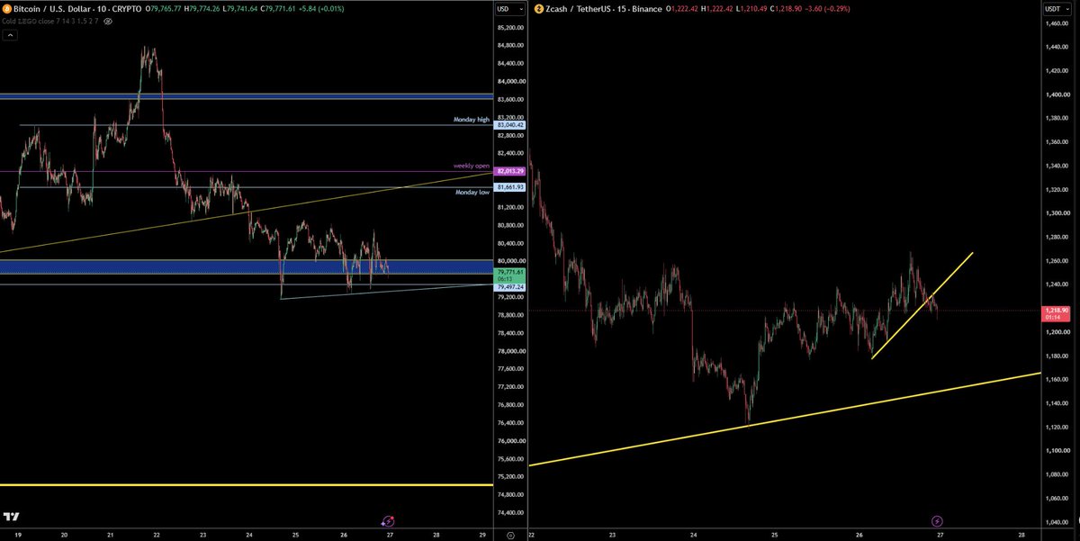The height and width of the screenshot is (541, 1080).
Task: Click the "weekly open" line label
Action: [472, 167]
